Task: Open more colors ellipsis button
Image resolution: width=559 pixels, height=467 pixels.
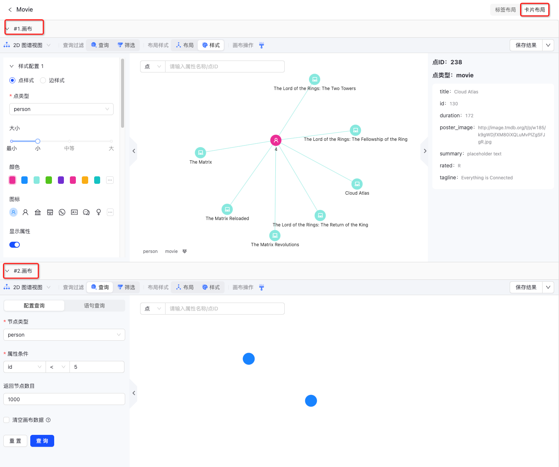Action: tap(110, 180)
